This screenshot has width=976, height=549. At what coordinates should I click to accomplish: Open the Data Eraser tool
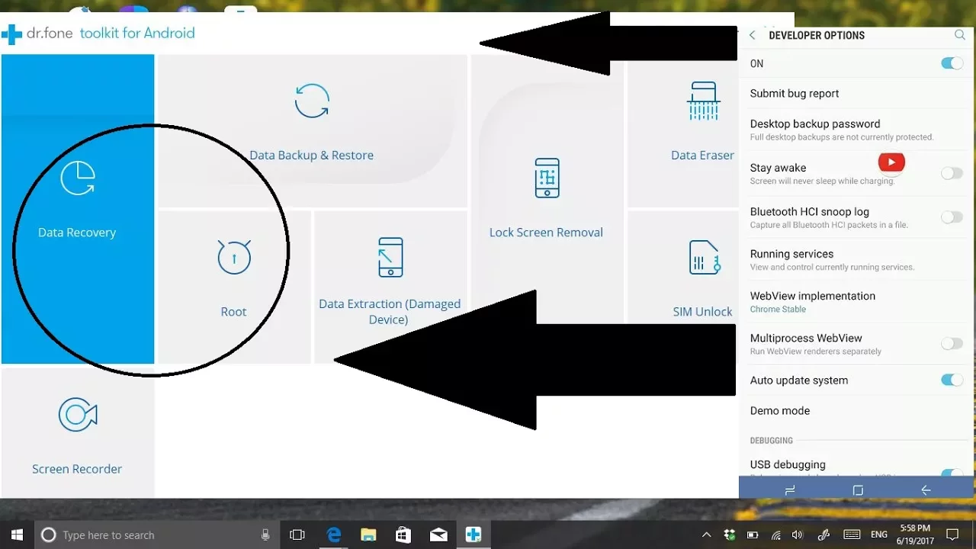click(683, 130)
